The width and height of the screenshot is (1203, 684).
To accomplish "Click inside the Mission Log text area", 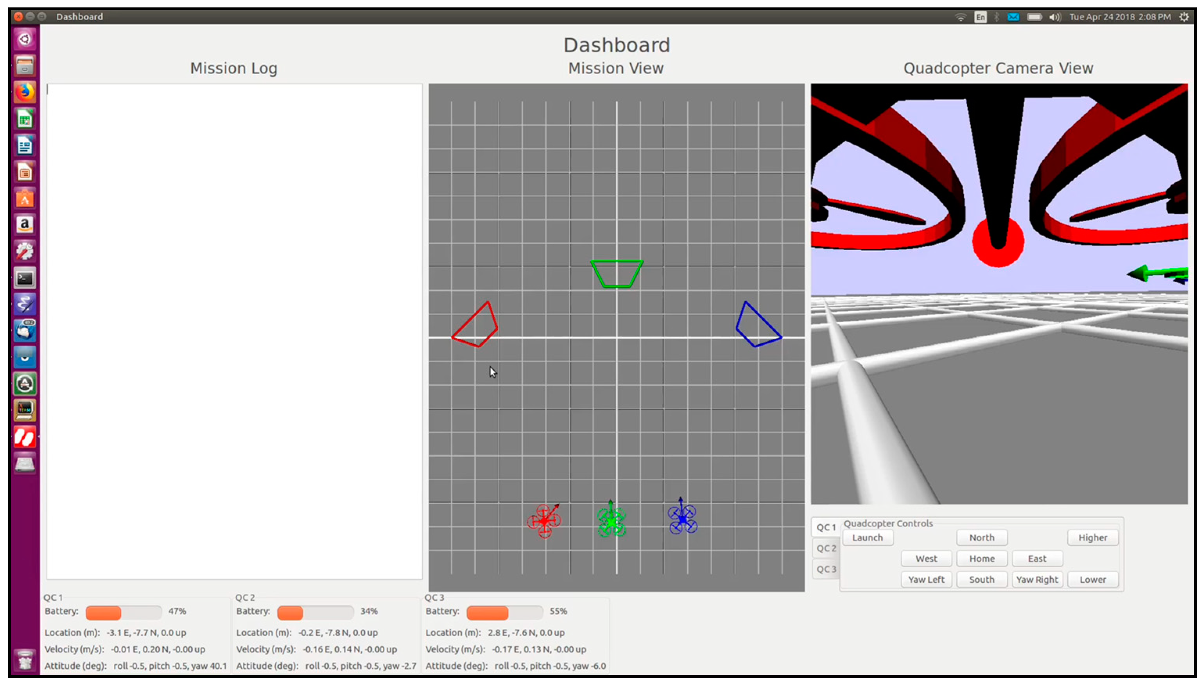I will point(234,331).
